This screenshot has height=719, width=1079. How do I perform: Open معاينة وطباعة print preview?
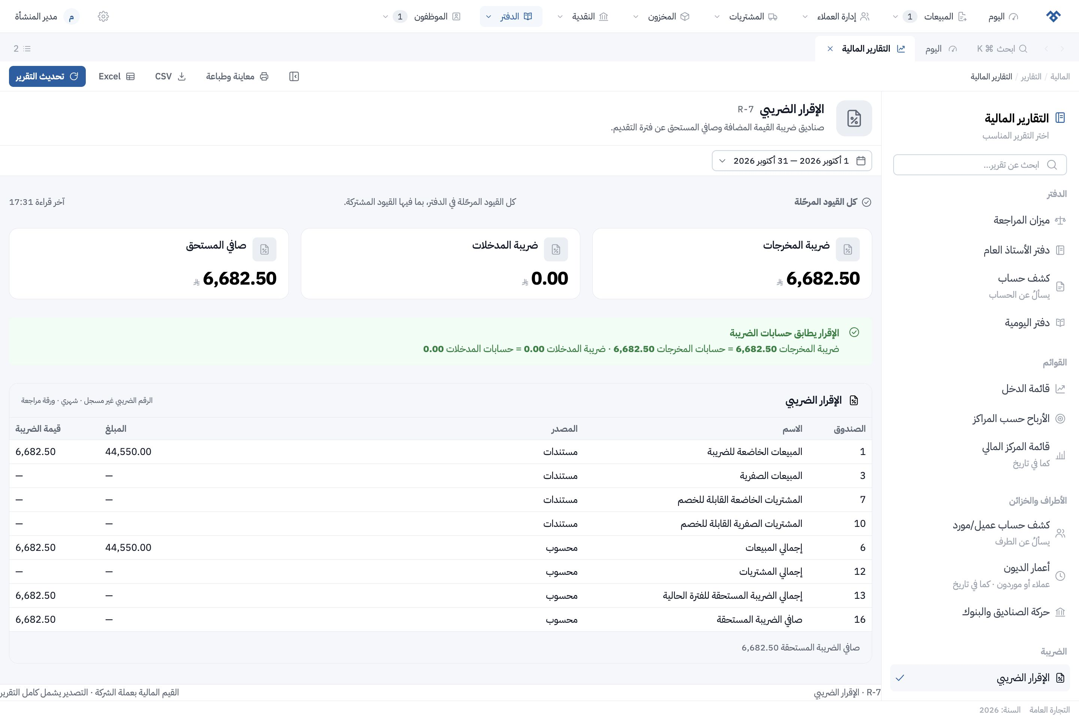(237, 76)
